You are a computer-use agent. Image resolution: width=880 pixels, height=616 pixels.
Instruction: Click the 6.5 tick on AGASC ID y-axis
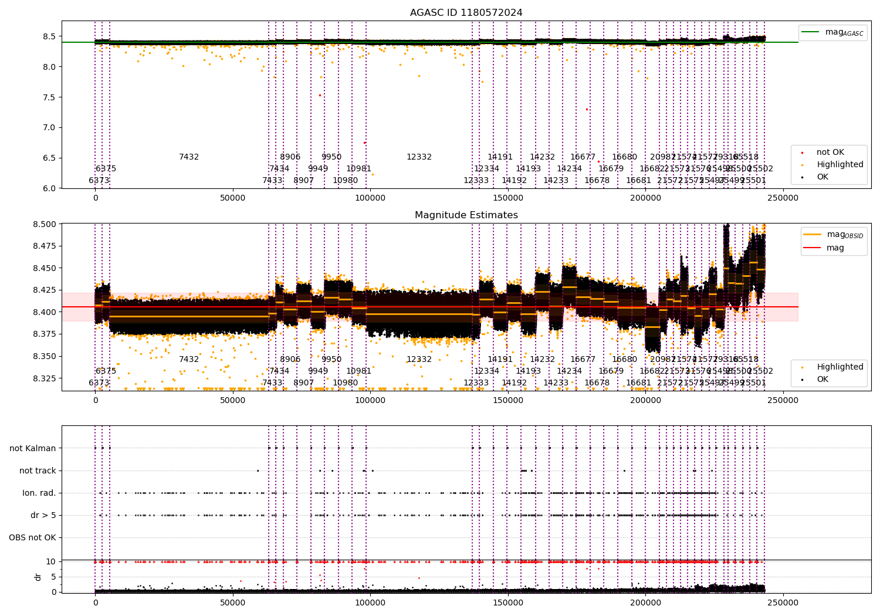(x=50, y=158)
